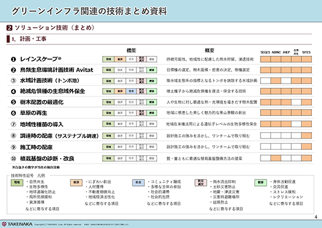Click the number 10 bullet beside 植栽基盤の診断・改良
322x228 pixels.
click(14, 159)
